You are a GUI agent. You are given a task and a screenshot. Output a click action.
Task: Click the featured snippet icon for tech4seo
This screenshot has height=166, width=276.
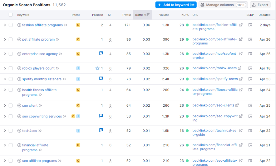pos(101,130)
